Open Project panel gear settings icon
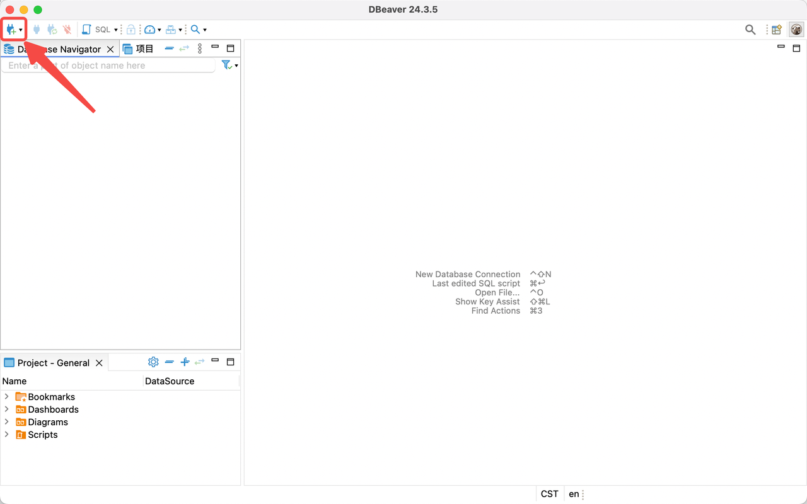The width and height of the screenshot is (807, 504). [153, 362]
